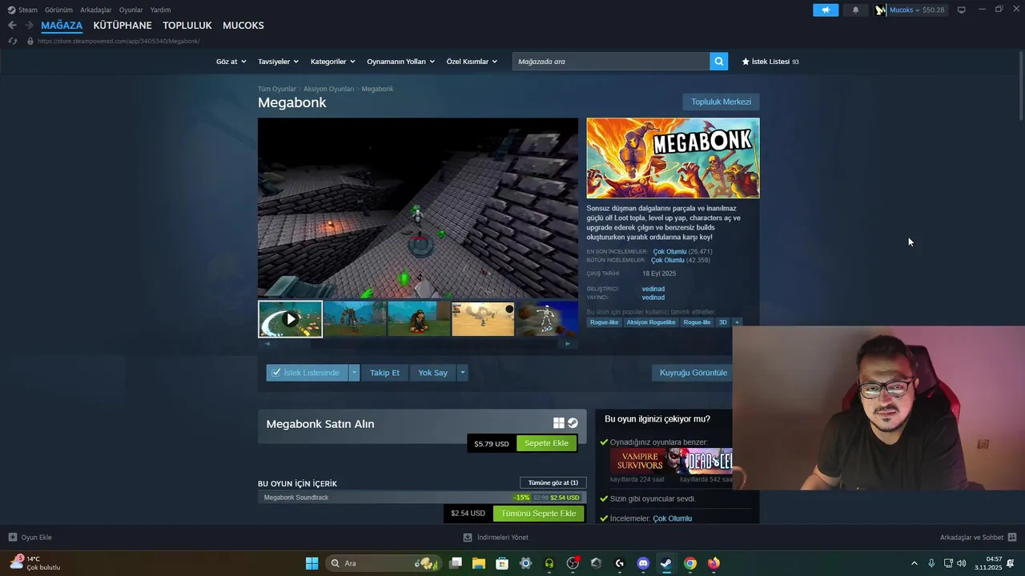Click the Aksiyon Oyunları breadcrumb link

(x=328, y=89)
